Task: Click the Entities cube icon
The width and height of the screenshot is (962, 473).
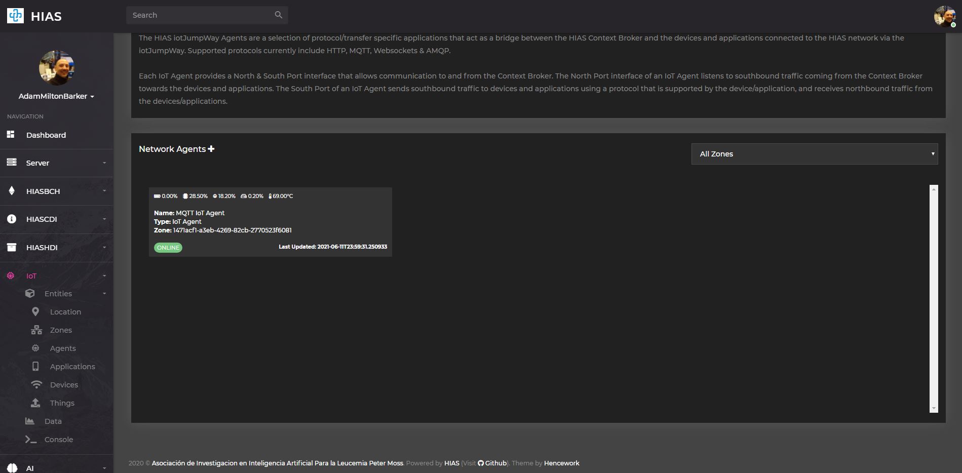Action: (30, 293)
